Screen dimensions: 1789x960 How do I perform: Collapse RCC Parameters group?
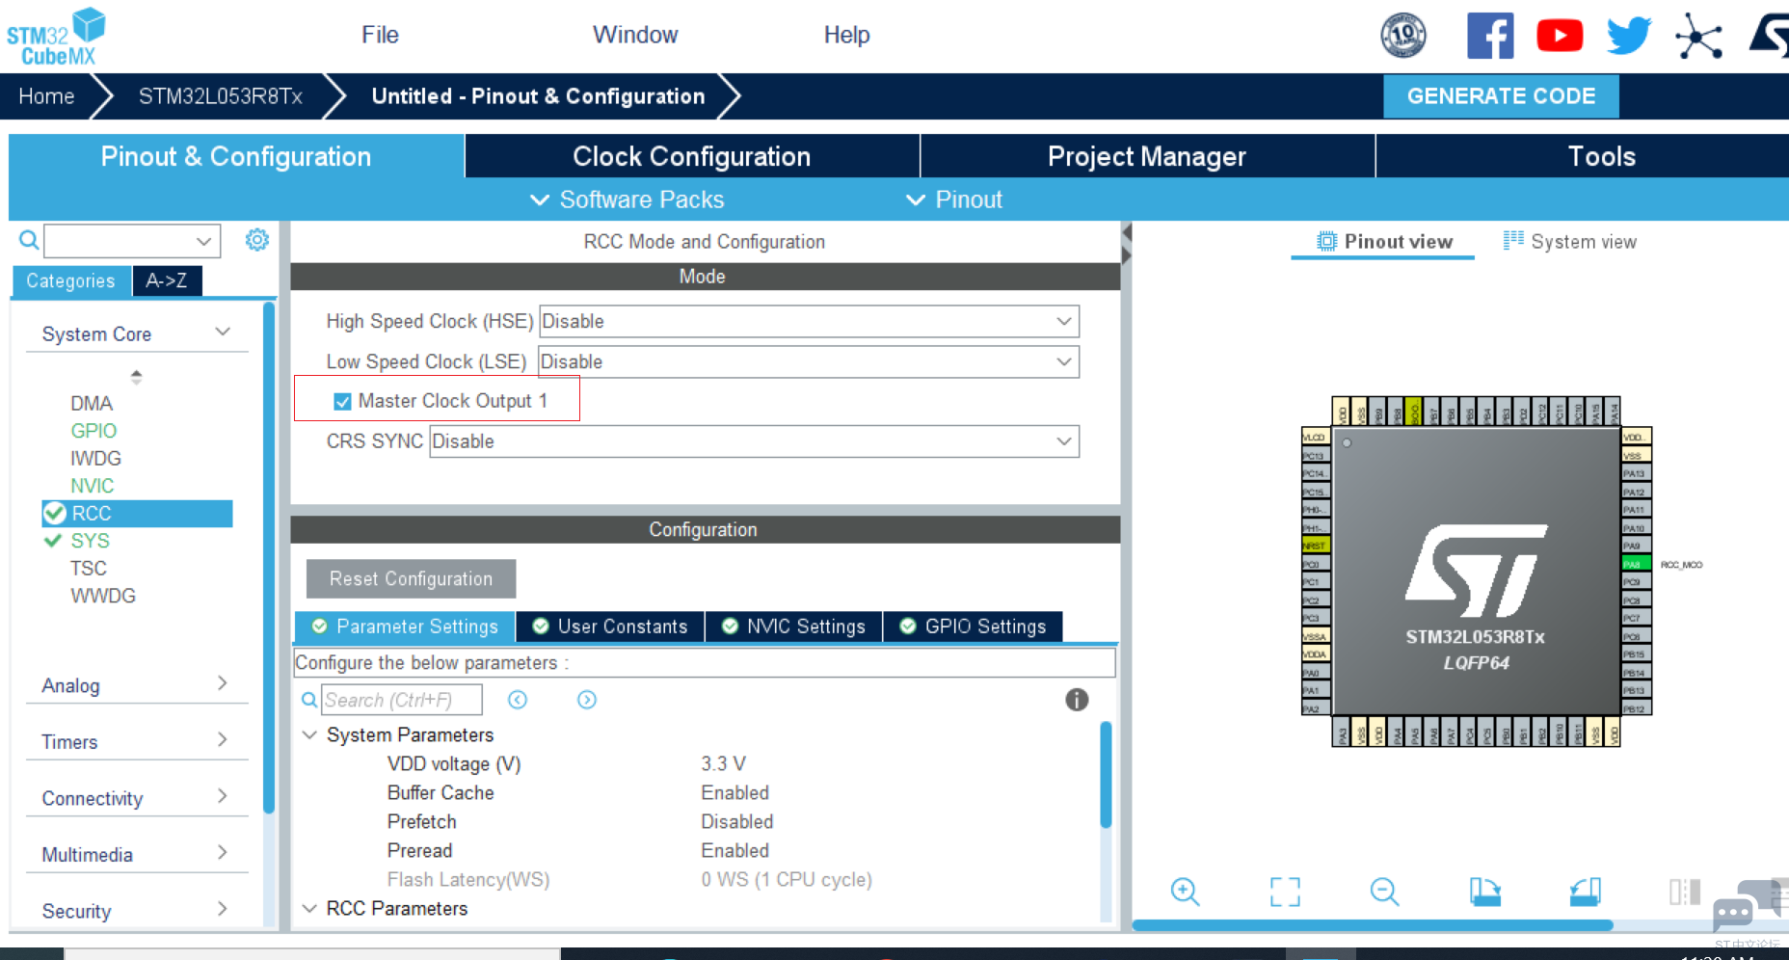(309, 908)
